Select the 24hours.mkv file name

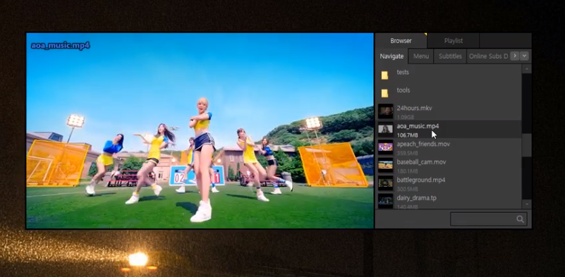[x=414, y=108]
